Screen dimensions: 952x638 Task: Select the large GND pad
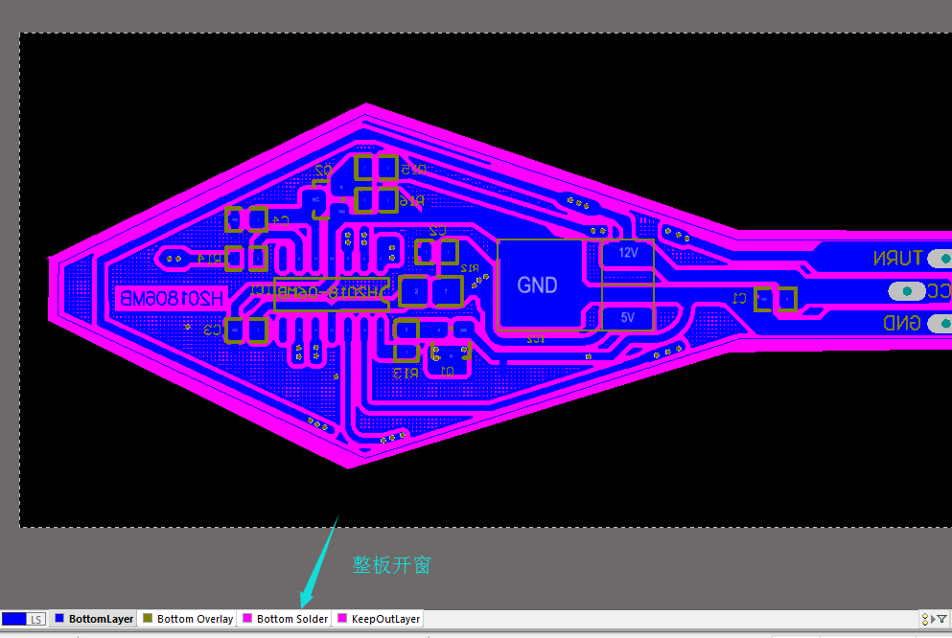pyautogui.click(x=538, y=285)
